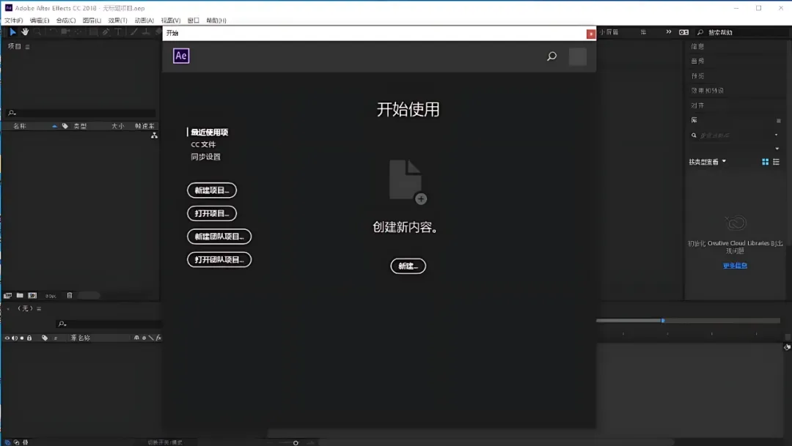Open the Project panel menu icon

click(x=27, y=47)
